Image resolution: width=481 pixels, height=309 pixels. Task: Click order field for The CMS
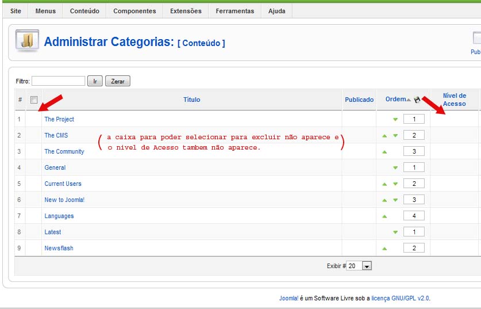(414, 135)
